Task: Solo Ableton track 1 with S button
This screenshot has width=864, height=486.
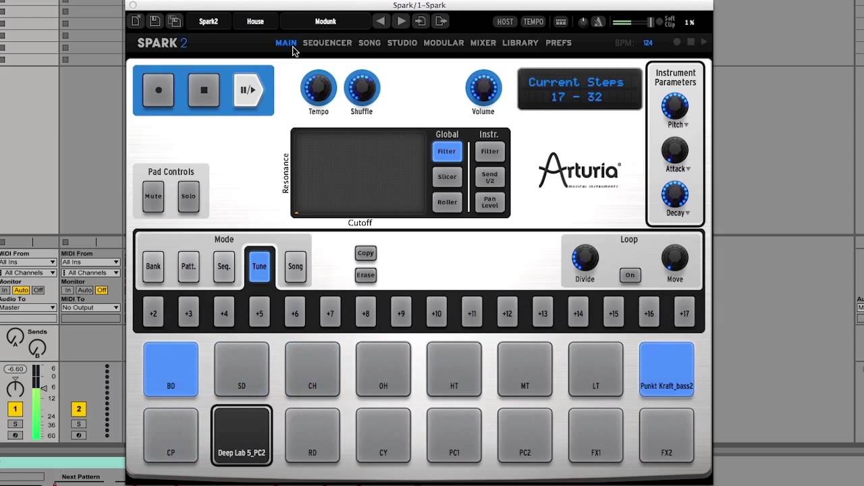Action: 15,425
